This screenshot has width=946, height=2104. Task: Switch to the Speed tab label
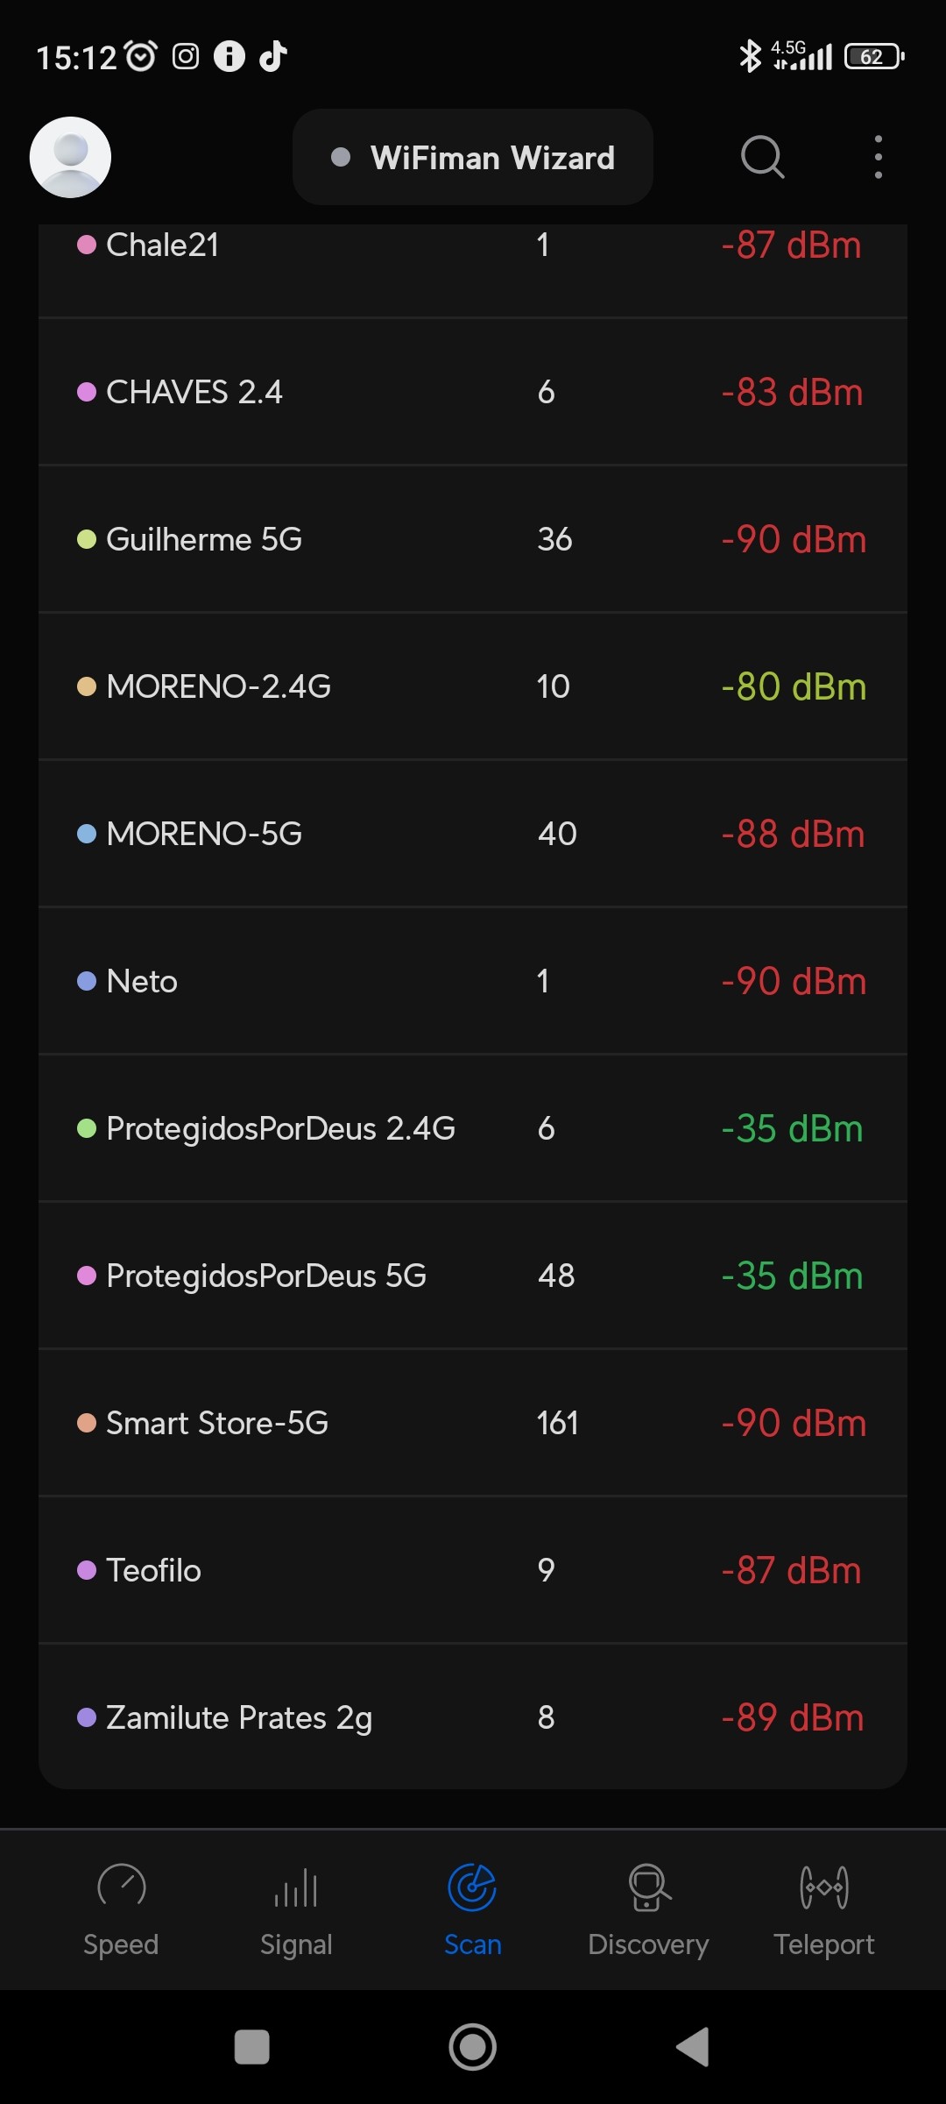121,1944
